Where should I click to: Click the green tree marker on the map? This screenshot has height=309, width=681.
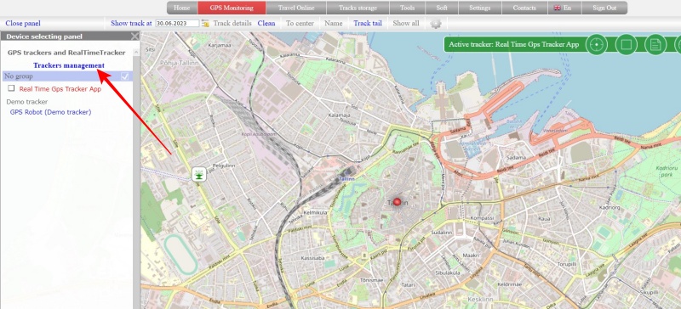(x=198, y=175)
